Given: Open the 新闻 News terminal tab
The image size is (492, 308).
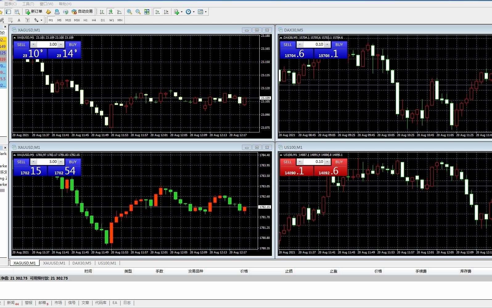Looking at the screenshot, I should (x=13, y=303).
